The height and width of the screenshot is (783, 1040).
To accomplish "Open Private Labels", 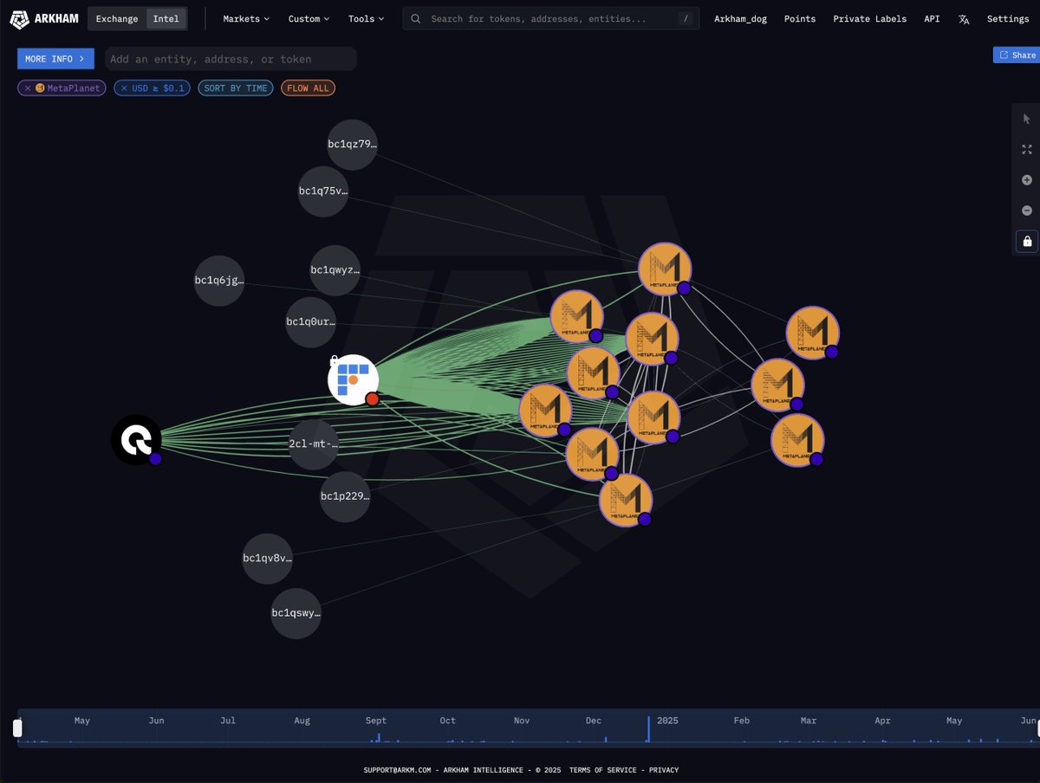I will 869,18.
